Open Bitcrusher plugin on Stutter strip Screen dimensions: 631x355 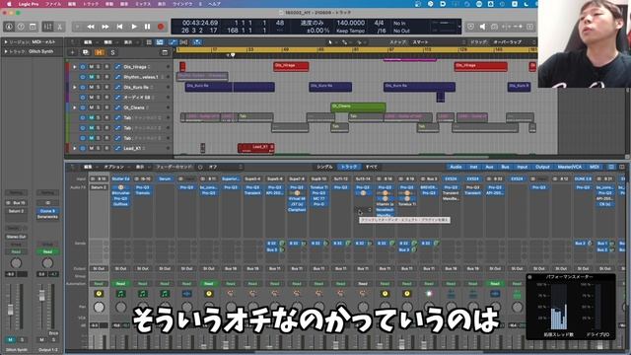[120, 193]
